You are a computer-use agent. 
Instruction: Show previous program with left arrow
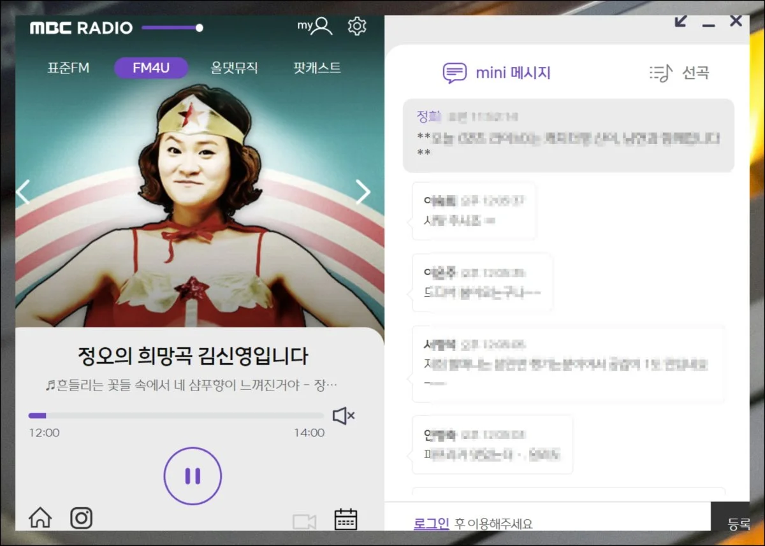click(x=24, y=192)
